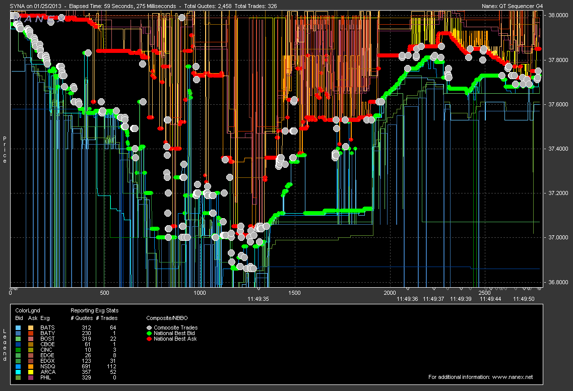Click the SYNA on 01/25/2013 chart title
The height and width of the screenshot is (391, 573).
pos(35,6)
